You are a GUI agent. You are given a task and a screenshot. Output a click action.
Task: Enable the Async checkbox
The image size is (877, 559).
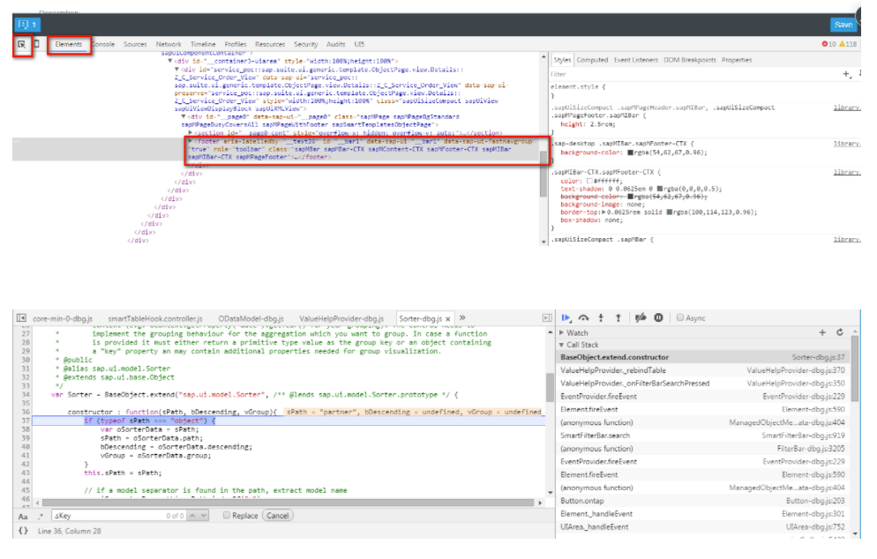point(681,317)
